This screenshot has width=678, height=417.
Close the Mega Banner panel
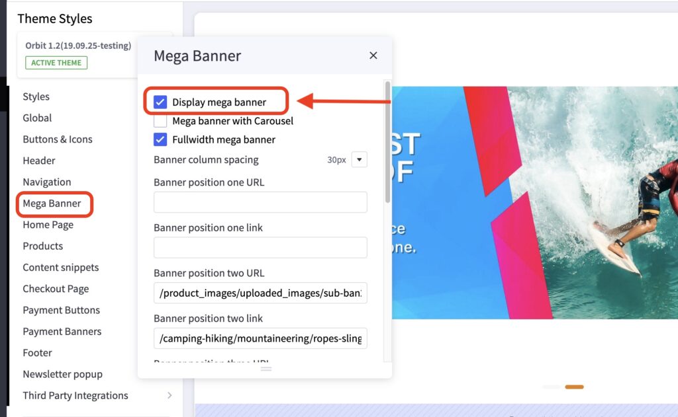[x=373, y=56]
